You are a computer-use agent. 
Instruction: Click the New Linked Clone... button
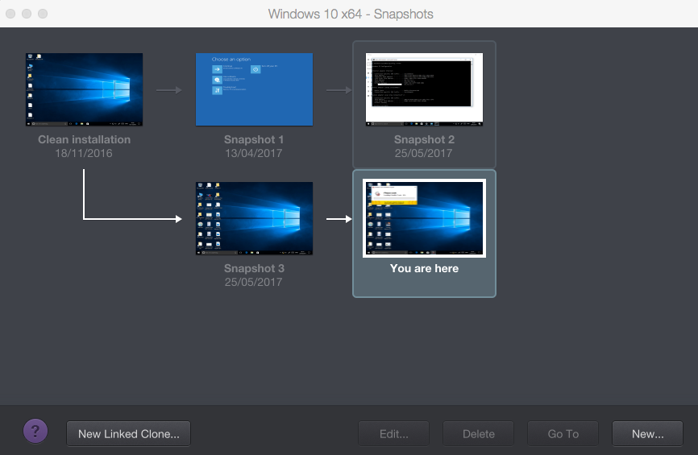click(x=129, y=433)
